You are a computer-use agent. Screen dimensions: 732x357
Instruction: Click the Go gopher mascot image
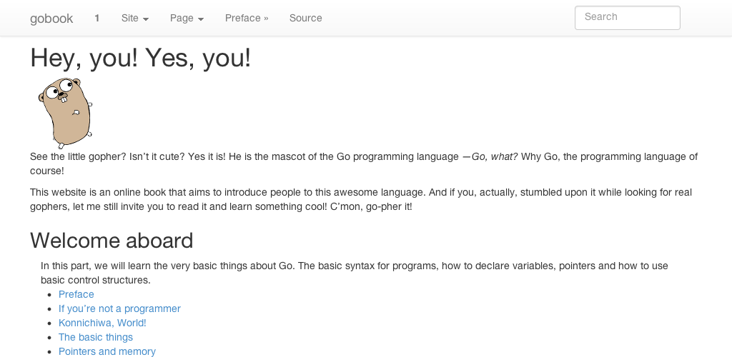[x=65, y=112]
